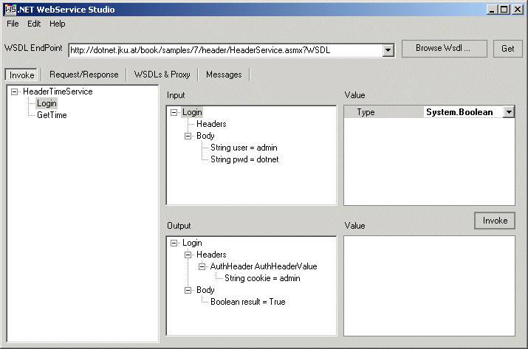Collapse the Body node in Input tree
The width and height of the screenshot is (528, 349).
click(188, 136)
